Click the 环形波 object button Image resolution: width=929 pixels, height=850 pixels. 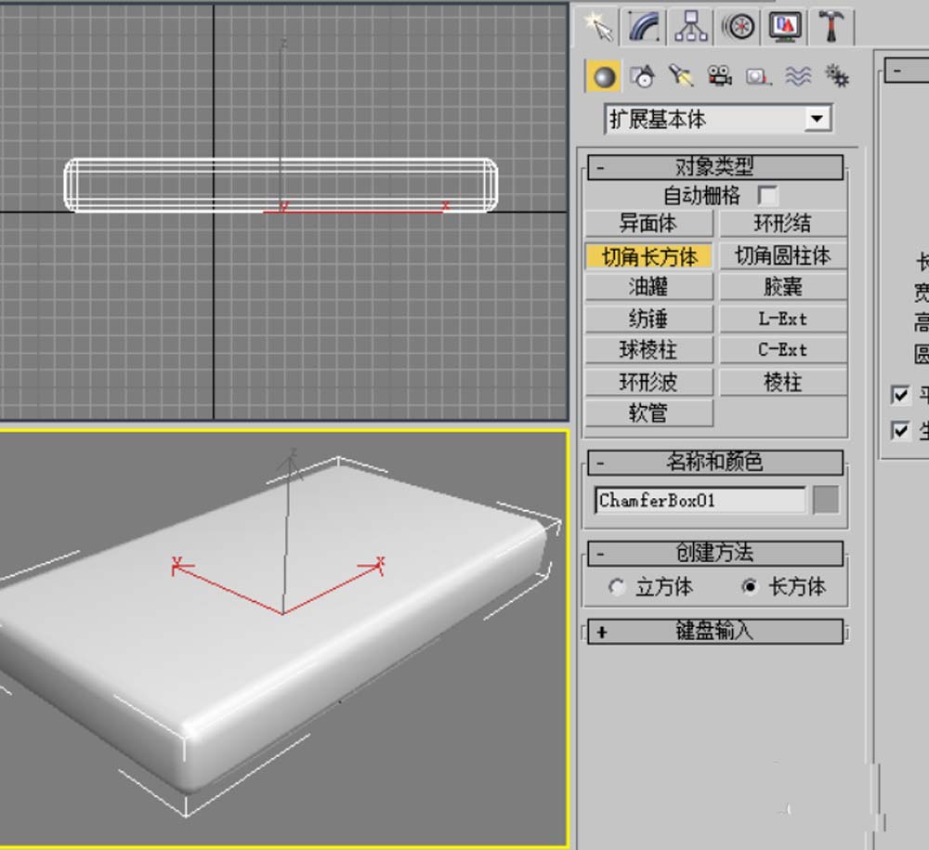[648, 382]
